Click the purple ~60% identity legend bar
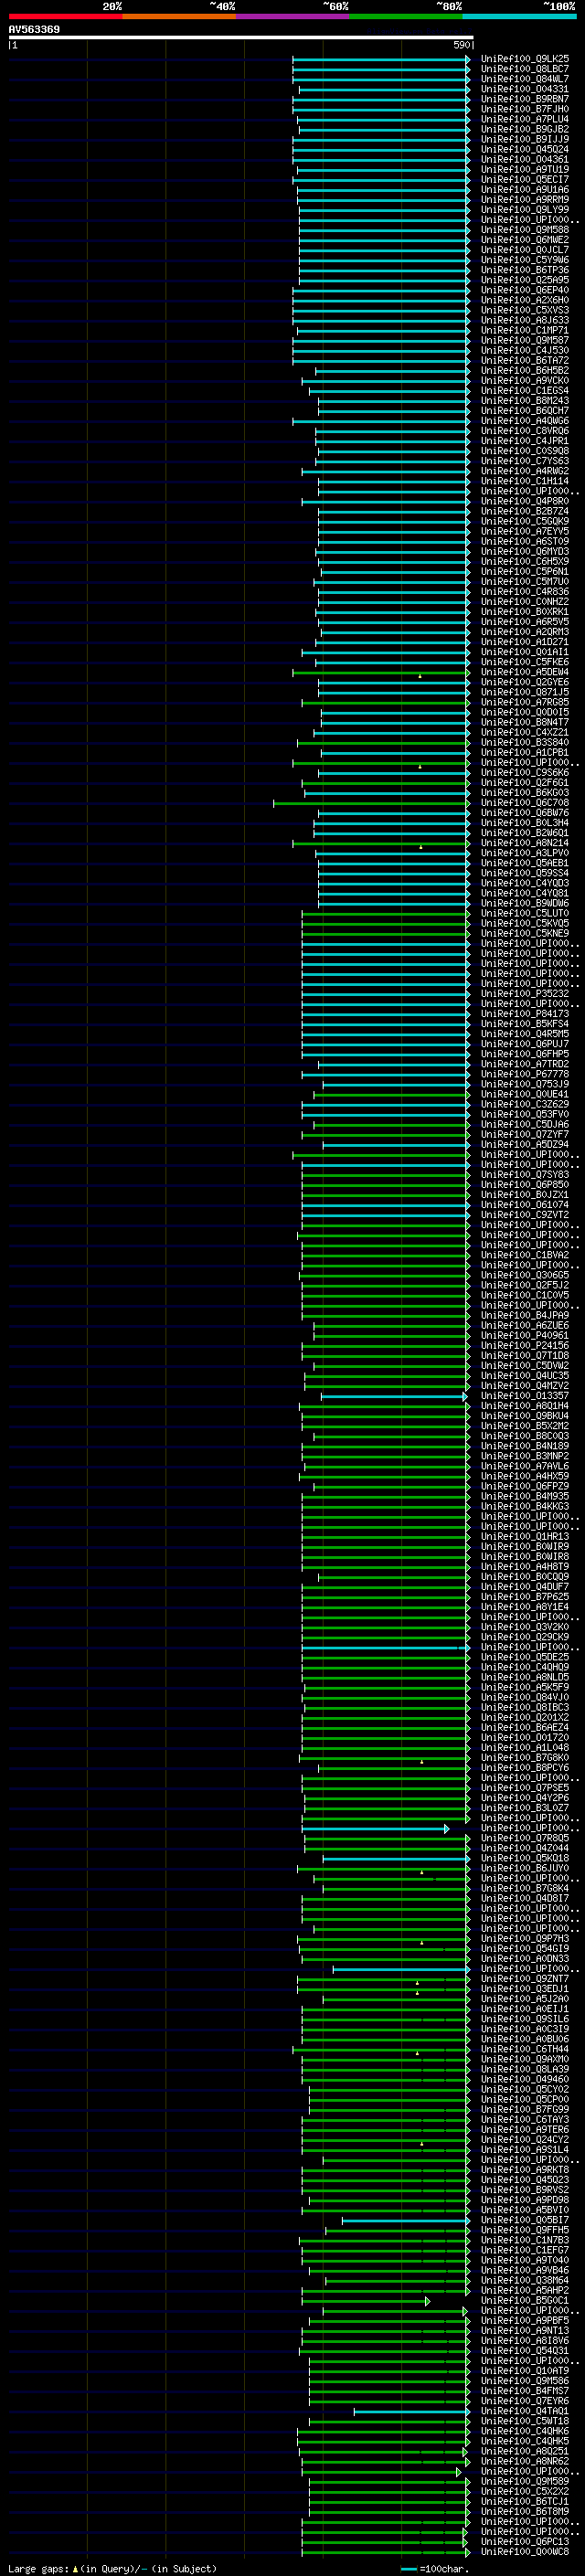Viewport: 585px width, 2576px height. (293, 17)
